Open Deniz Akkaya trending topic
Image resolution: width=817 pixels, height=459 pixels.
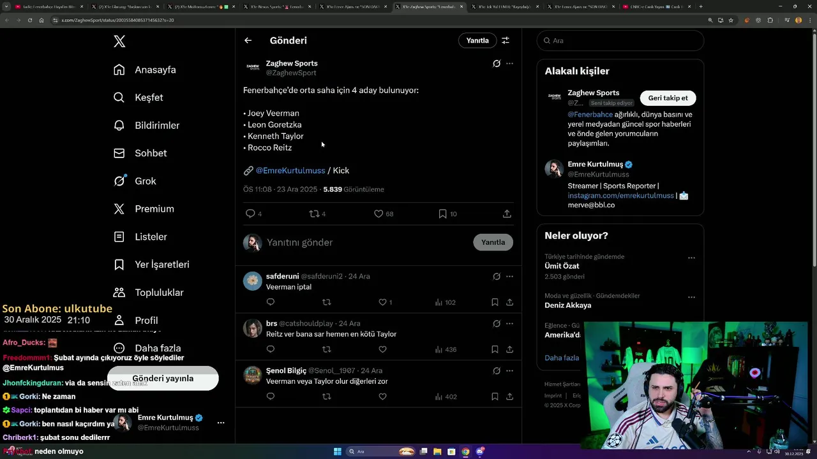[x=567, y=305]
